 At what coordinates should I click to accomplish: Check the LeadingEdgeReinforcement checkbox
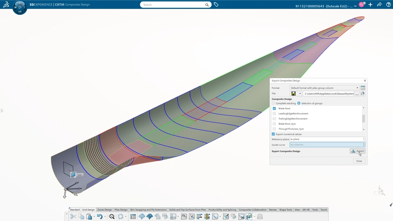tap(274, 114)
